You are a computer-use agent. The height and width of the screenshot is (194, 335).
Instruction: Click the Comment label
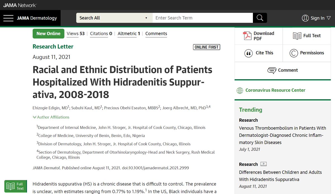coord(288,70)
